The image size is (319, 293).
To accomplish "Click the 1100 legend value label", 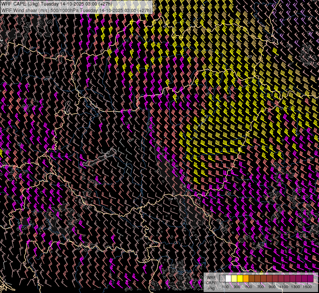I will coord(284,287).
